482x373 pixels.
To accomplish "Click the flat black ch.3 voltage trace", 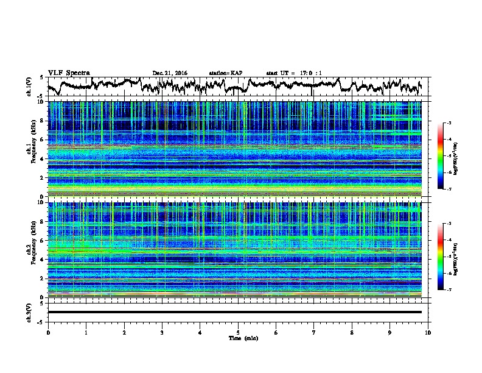I will [x=234, y=312].
